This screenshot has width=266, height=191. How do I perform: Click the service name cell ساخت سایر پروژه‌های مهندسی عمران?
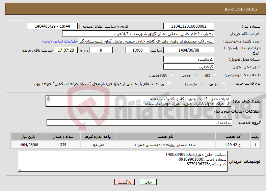165,145
